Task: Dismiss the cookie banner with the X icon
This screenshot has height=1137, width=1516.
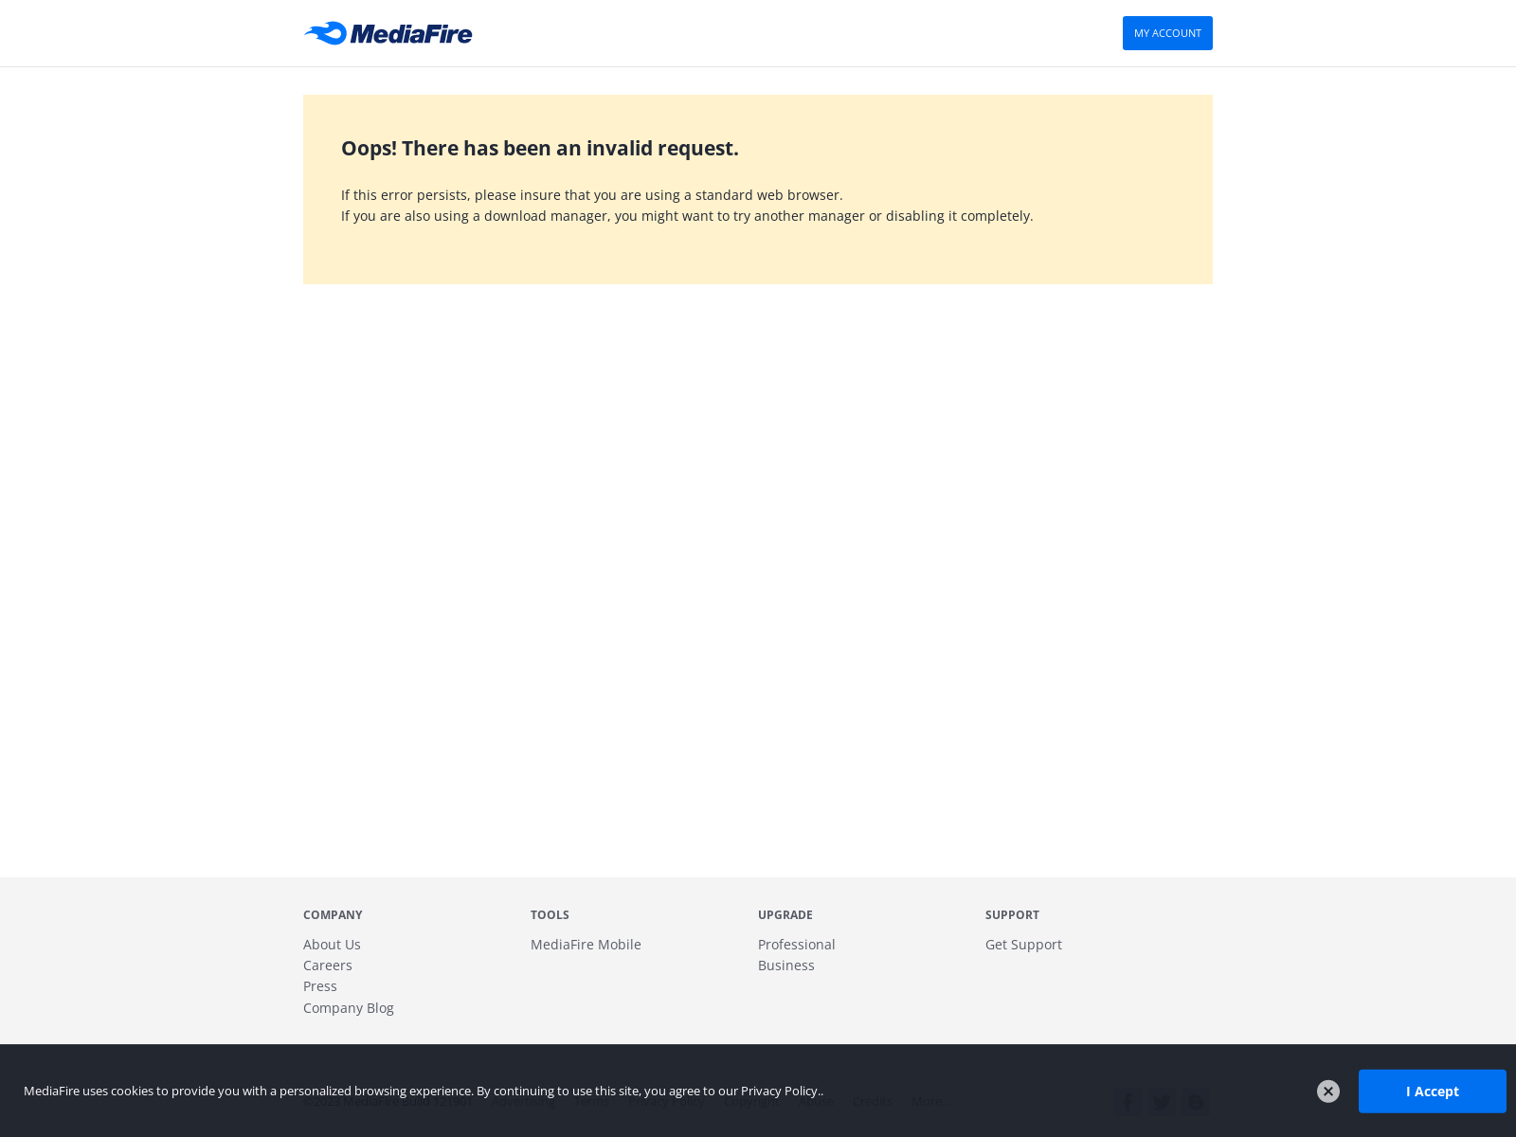Action: point(1328,1092)
